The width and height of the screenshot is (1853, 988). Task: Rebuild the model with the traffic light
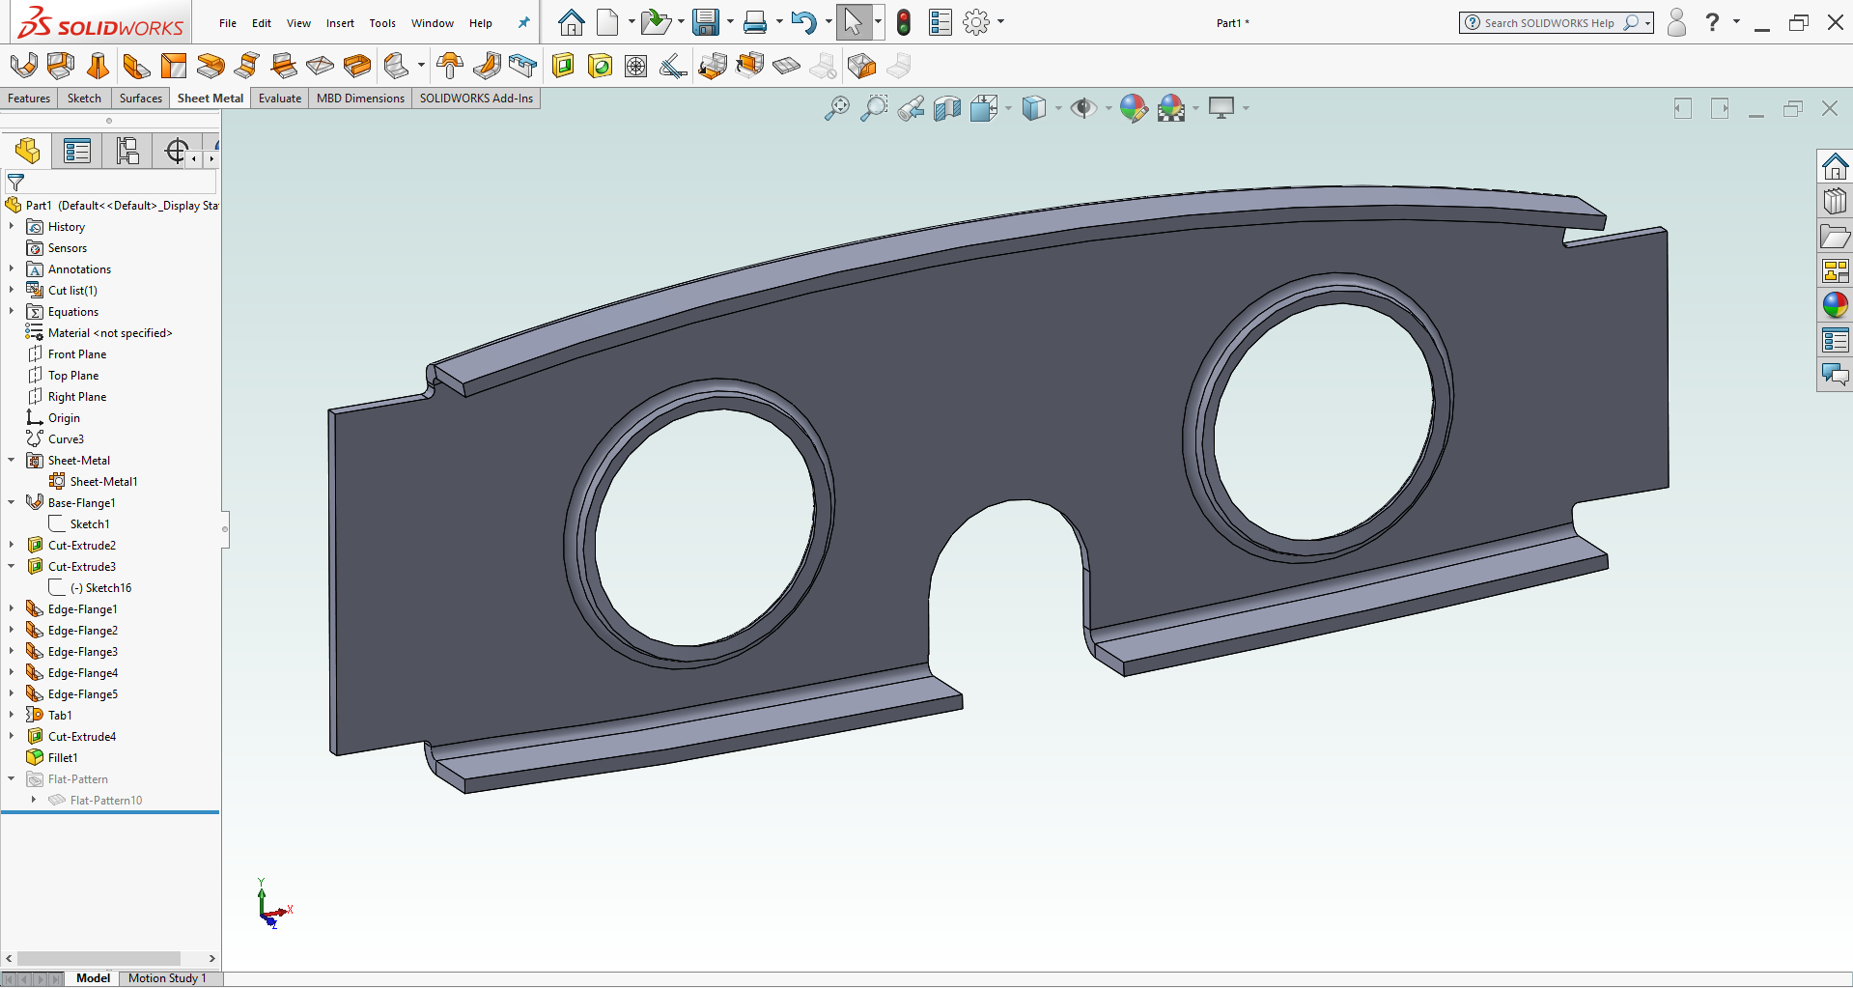[904, 22]
